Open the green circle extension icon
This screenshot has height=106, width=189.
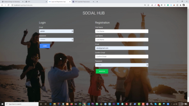pos(168,5)
